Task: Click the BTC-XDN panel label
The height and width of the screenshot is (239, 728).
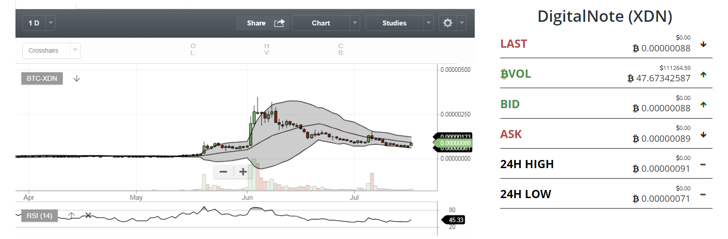Action: pos(42,78)
